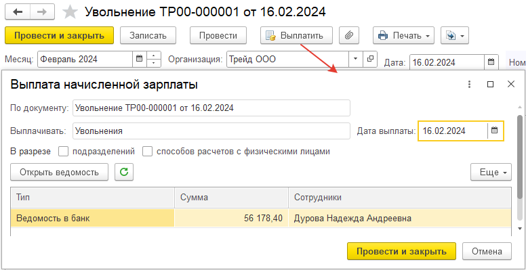Go back with the left arrow button
This screenshot has height=270, width=526.
click(x=18, y=12)
